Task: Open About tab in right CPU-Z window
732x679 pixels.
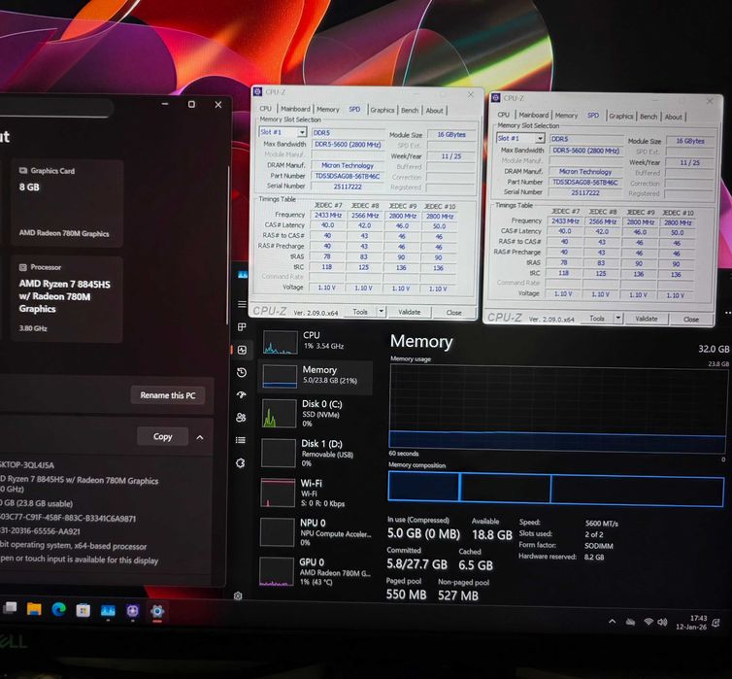Action: tap(673, 118)
